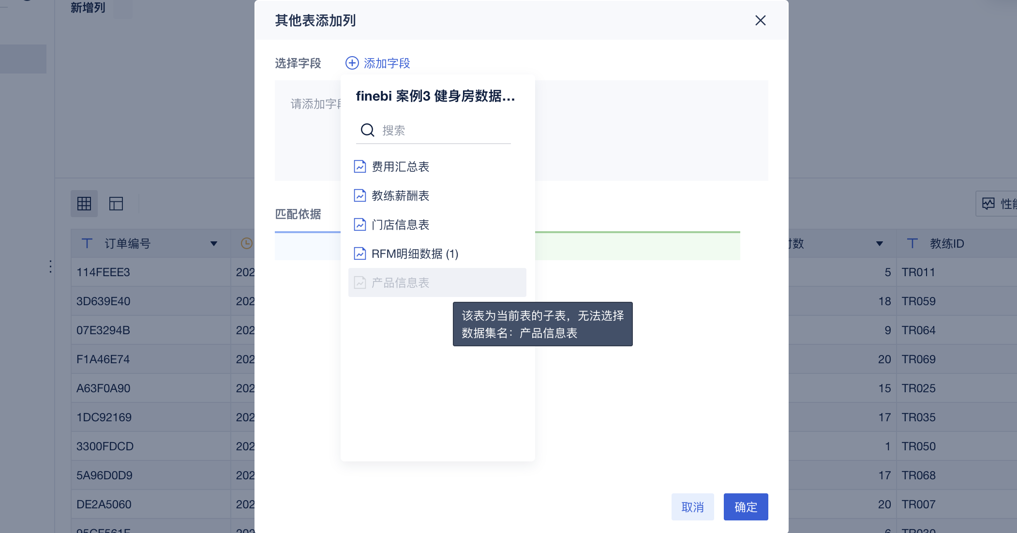The height and width of the screenshot is (533, 1017).
Task: Select 门店信息表 from the table list
Action: pyautogui.click(x=400, y=225)
